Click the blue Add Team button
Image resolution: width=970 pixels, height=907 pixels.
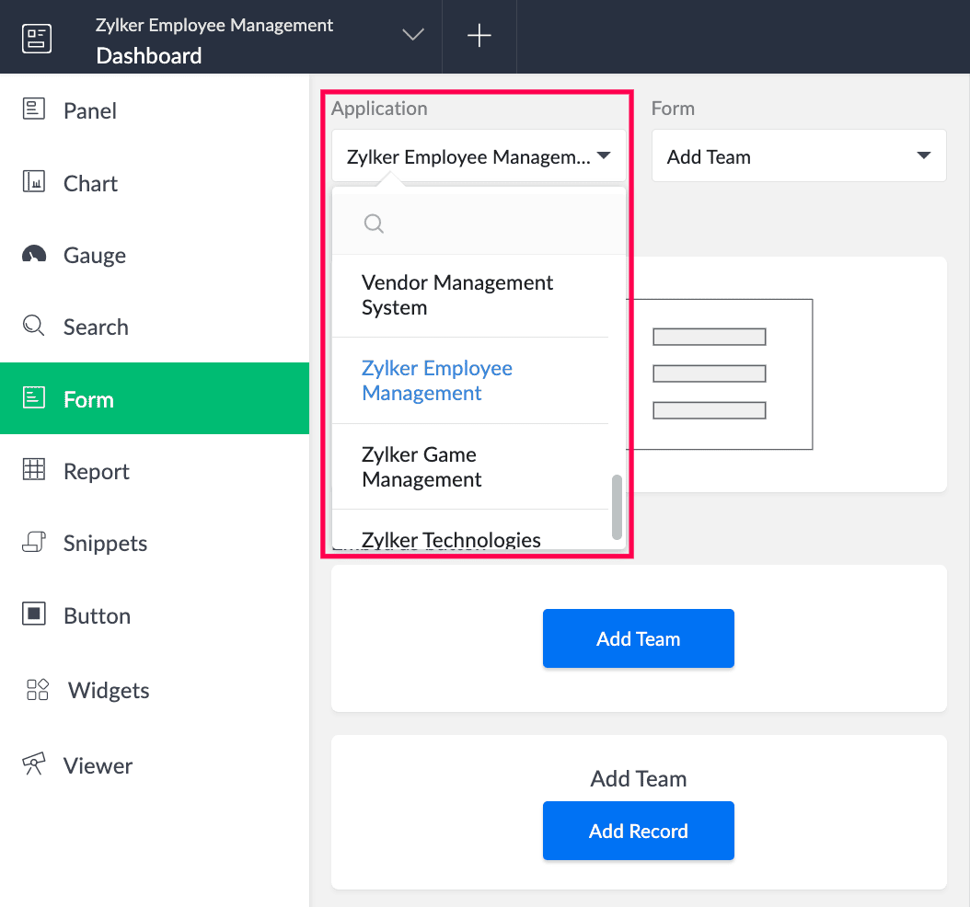tap(638, 638)
